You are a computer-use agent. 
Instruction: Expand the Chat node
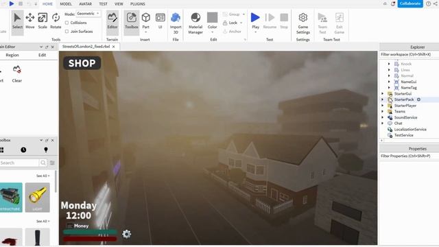[383, 123]
